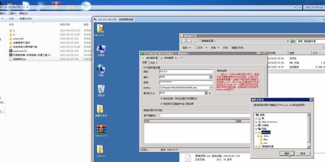
Task: Click the search box in 微端服务器 window
Action: tap(311, 41)
